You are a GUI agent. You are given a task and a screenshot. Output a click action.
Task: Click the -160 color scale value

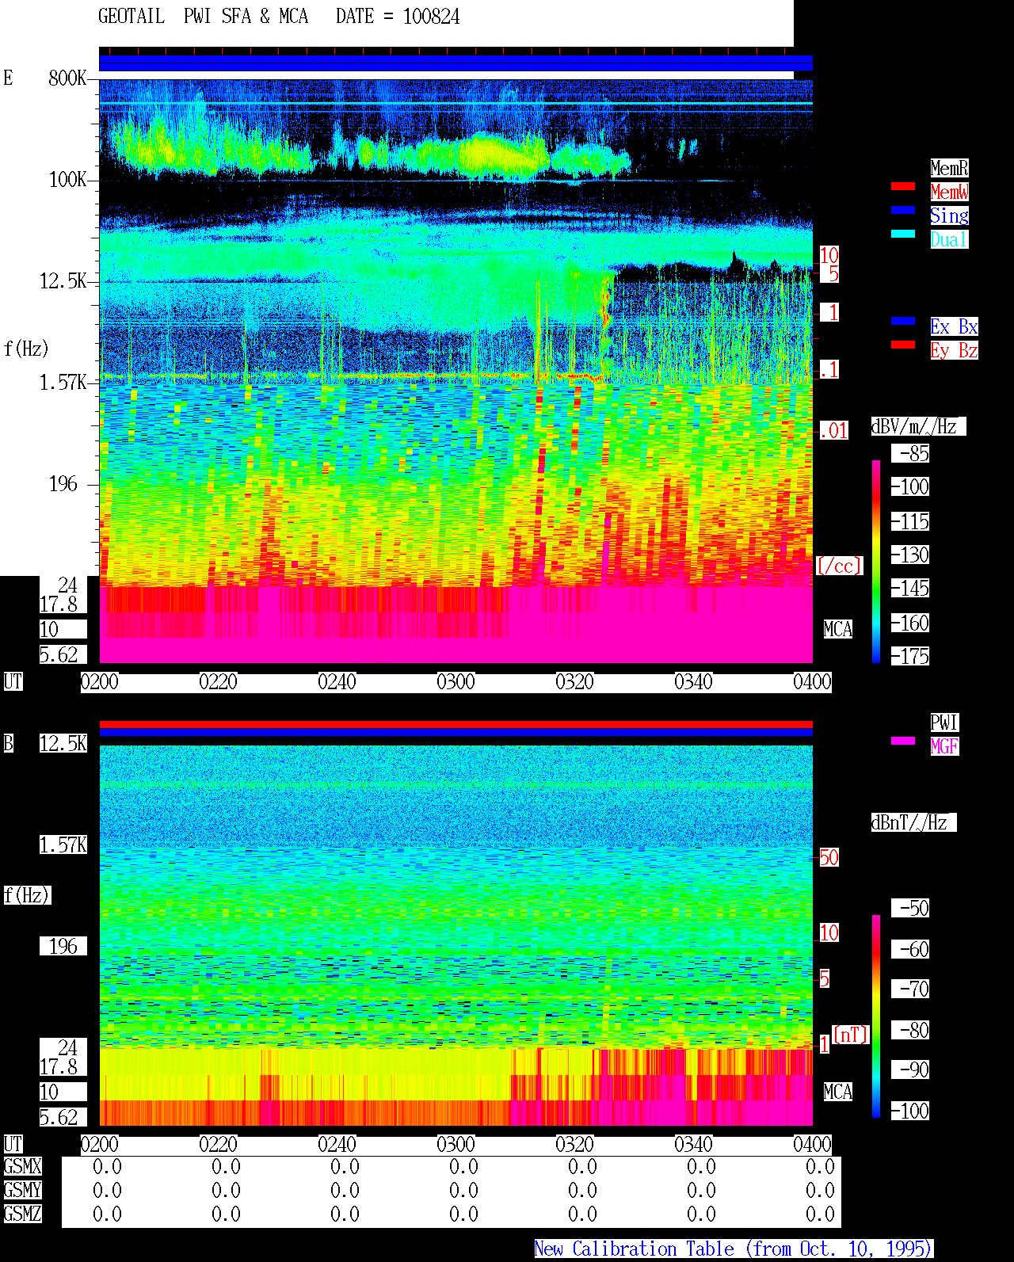click(910, 623)
